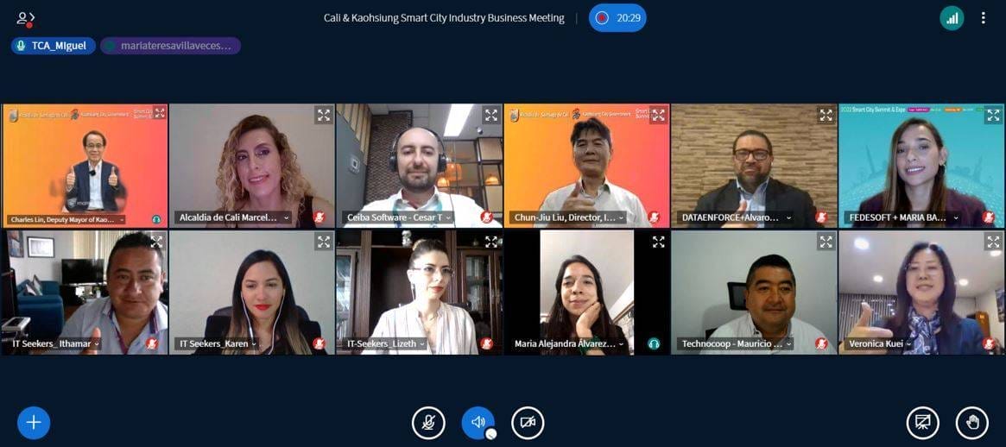Toggle the camera off button
Image resolution: width=1006 pixels, height=447 pixels.
coord(528,423)
